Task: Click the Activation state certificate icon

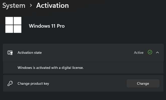Action: pyautogui.click(x=10, y=53)
